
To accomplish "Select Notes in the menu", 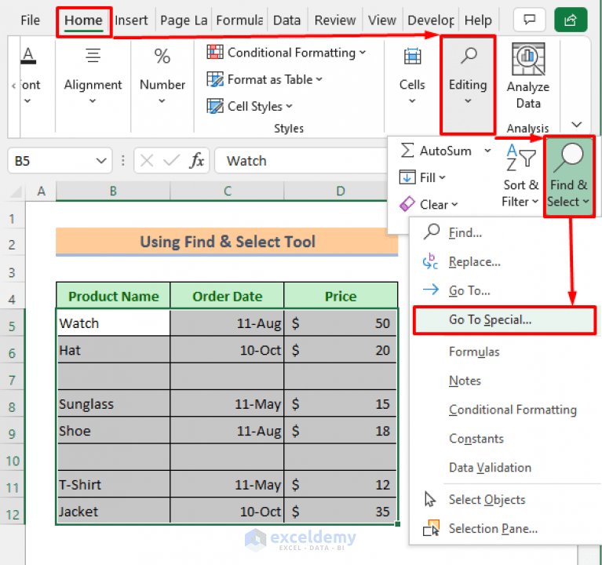I will (x=465, y=381).
